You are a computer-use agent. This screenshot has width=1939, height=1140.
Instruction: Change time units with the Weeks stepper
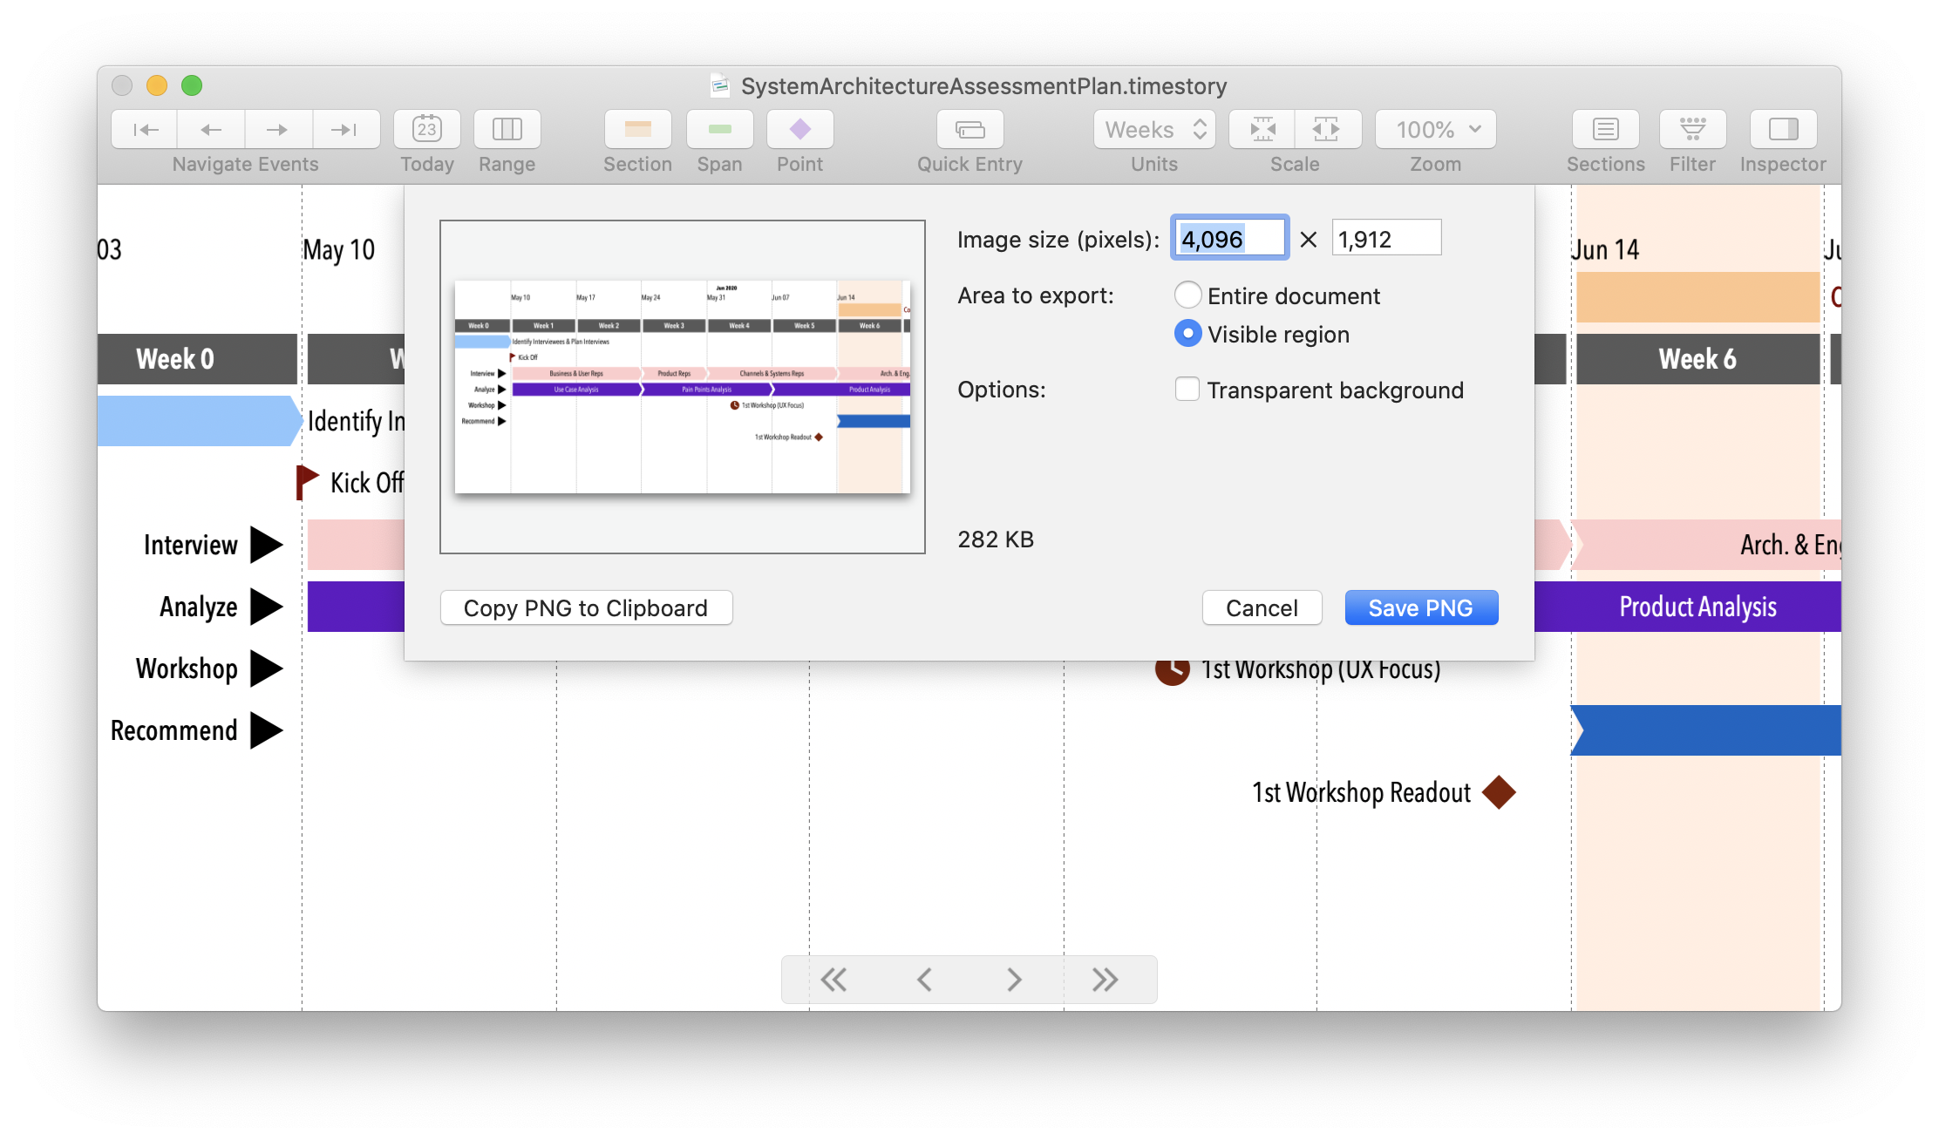(1201, 129)
